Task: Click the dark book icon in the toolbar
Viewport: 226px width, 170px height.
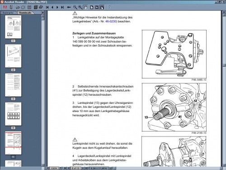Action: [x=36, y=7]
